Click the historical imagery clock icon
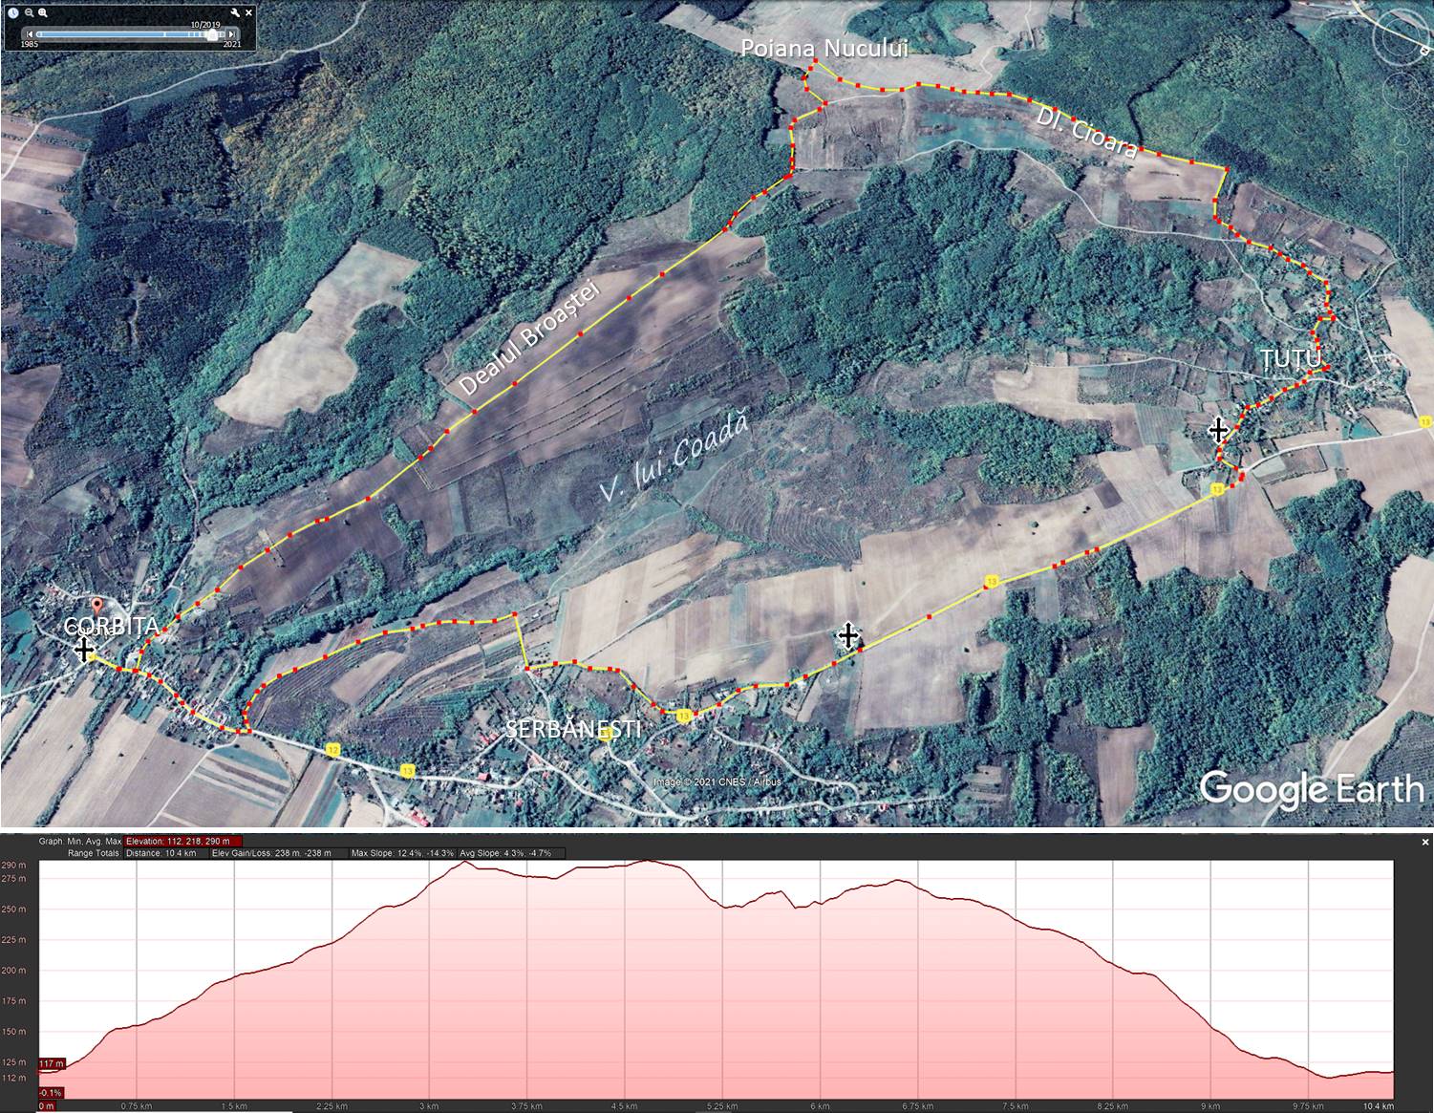 click(x=12, y=12)
